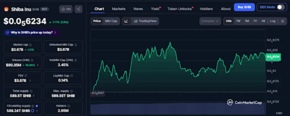Click circulating supply progress ring icon
290x116 pixels.
coord(32,111)
